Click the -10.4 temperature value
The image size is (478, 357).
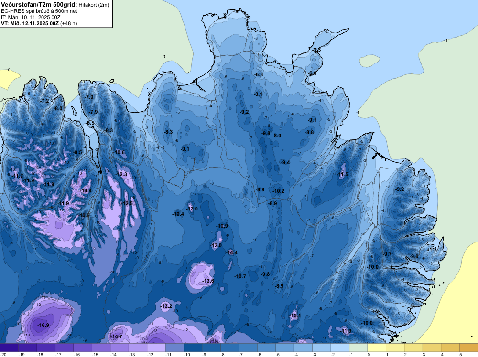(178, 214)
